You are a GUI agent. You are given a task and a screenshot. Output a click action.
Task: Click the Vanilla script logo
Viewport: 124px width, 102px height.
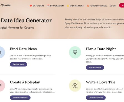click(5, 5)
